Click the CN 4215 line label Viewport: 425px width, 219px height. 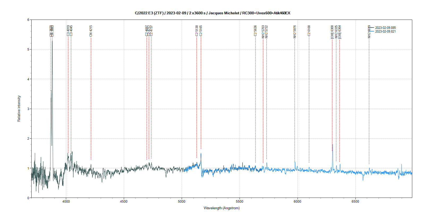point(91,31)
